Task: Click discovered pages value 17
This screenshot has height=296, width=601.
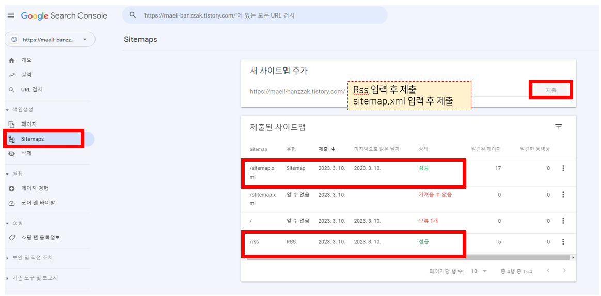Action: pyautogui.click(x=498, y=168)
